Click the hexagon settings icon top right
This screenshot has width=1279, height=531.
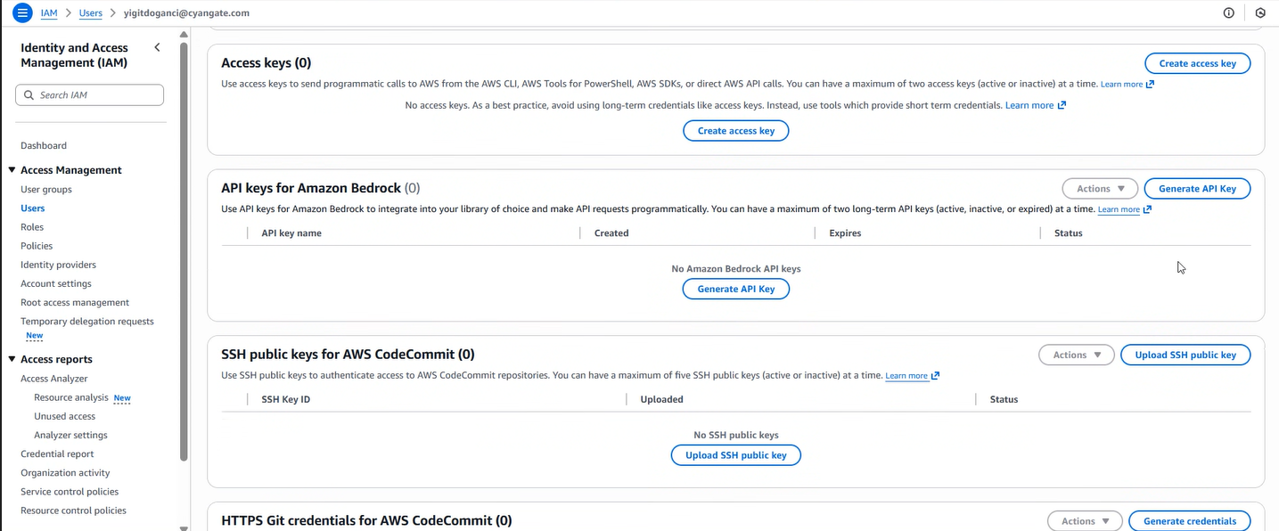[x=1260, y=13]
